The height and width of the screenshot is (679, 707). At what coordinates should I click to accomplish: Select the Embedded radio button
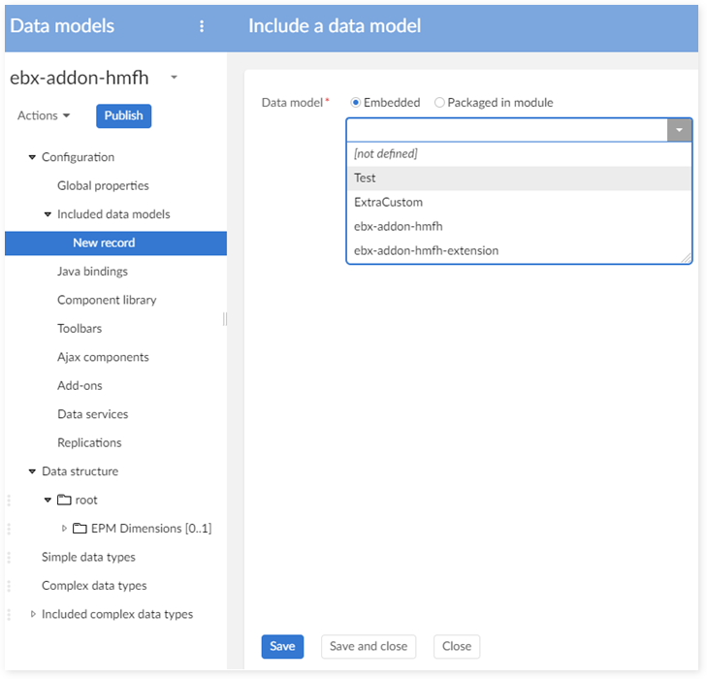[356, 103]
